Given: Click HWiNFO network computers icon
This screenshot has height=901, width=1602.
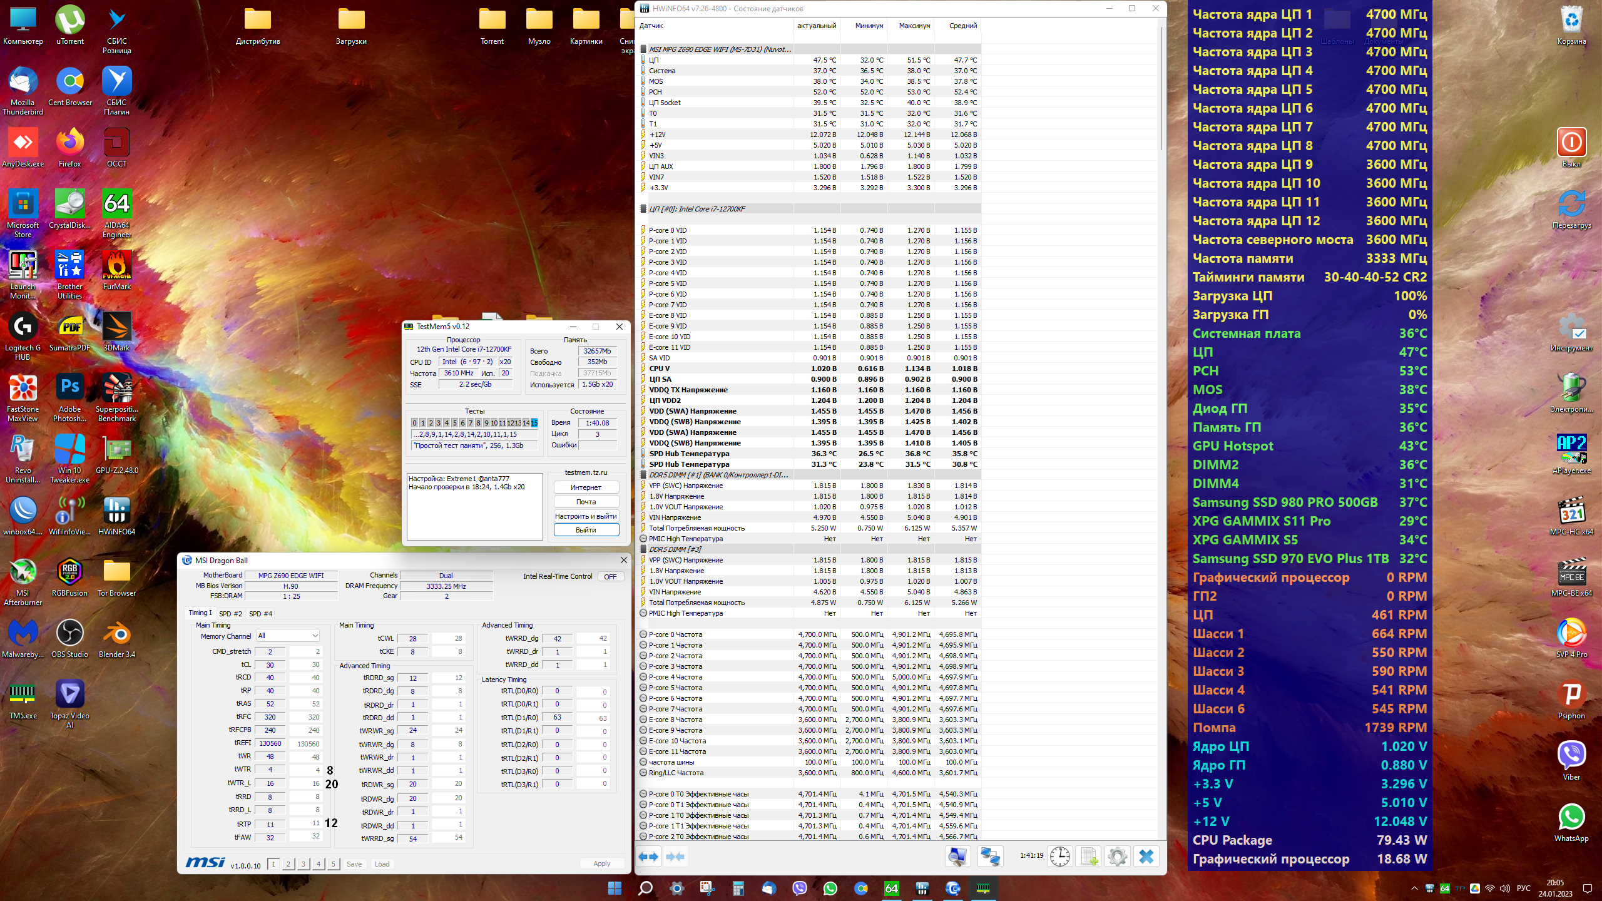Looking at the screenshot, I should click(990, 857).
